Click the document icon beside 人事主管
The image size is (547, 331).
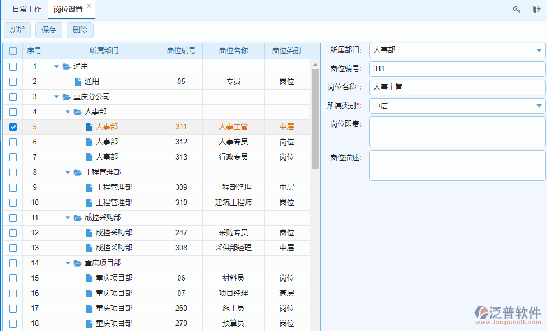tap(88, 127)
